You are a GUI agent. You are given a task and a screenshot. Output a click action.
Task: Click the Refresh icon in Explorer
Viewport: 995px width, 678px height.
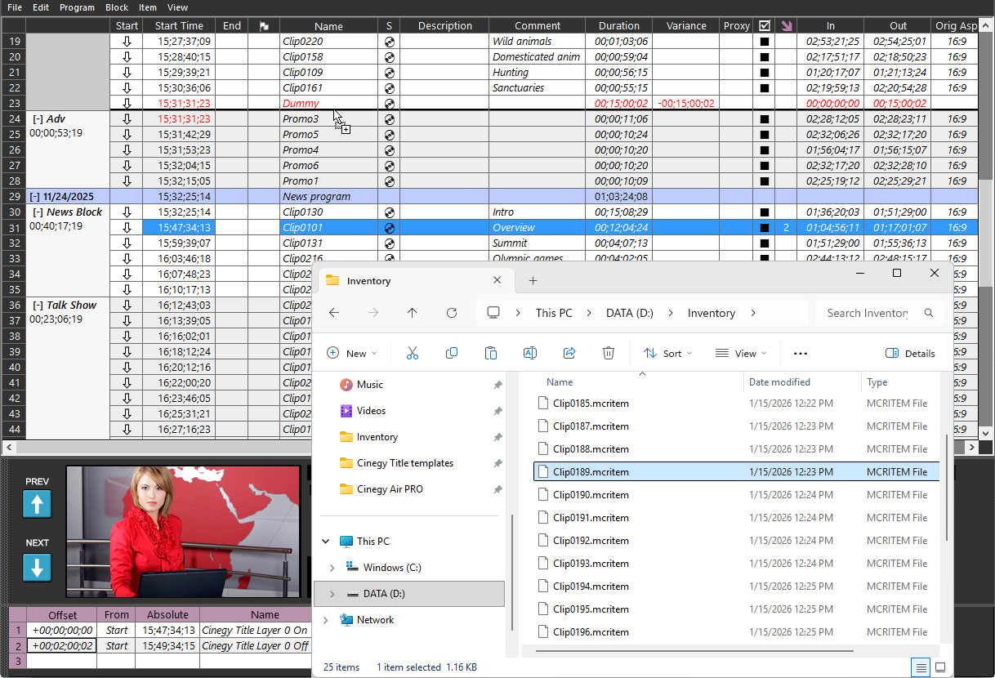[452, 313]
